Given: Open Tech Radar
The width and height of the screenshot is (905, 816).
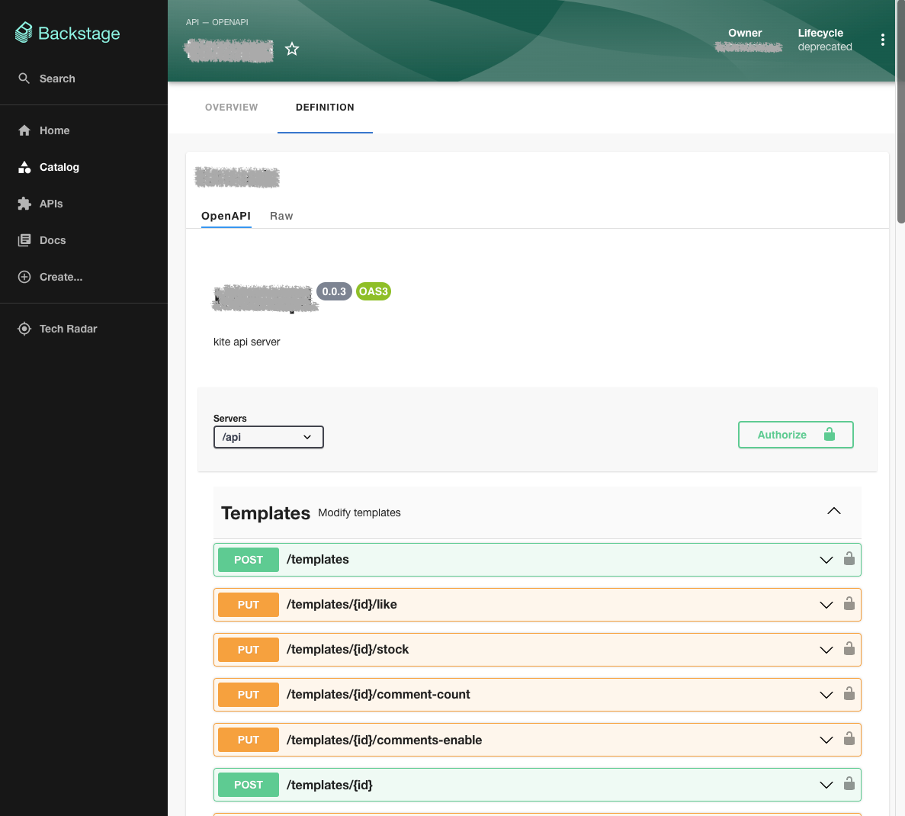Looking at the screenshot, I should point(57,329).
